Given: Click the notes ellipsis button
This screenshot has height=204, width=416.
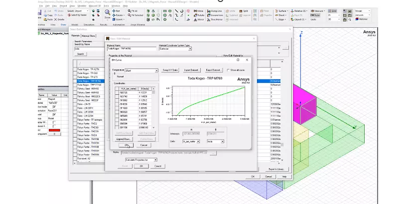Looking at the screenshot, I should pyautogui.click(x=213, y=153).
